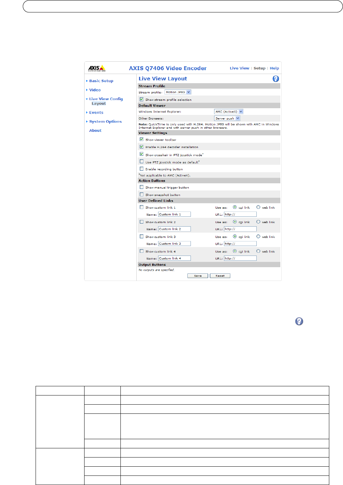Click URL field for custom link 2
The image size is (343, 485).
point(240,229)
